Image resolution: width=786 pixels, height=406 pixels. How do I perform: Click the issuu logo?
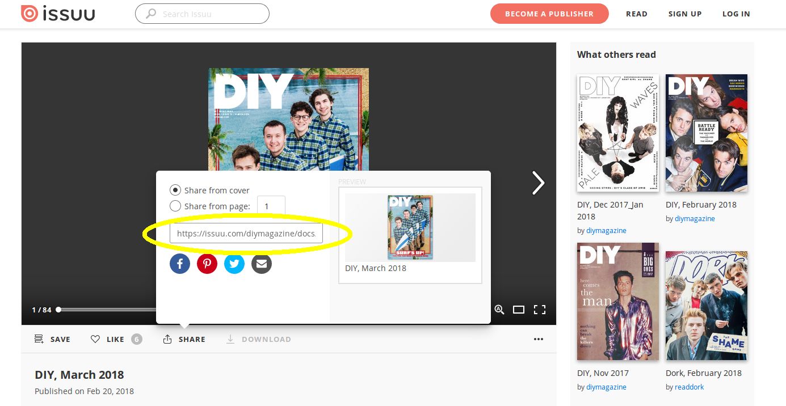58,14
